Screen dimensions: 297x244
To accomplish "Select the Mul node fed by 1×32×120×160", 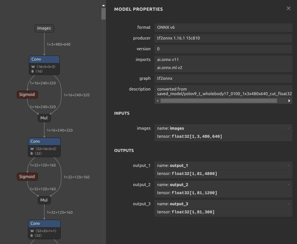I will tap(44, 200).
